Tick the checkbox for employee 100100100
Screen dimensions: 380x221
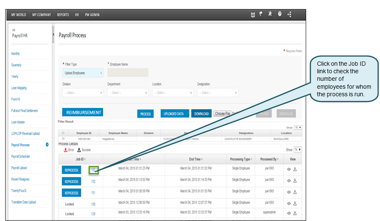(x=63, y=138)
